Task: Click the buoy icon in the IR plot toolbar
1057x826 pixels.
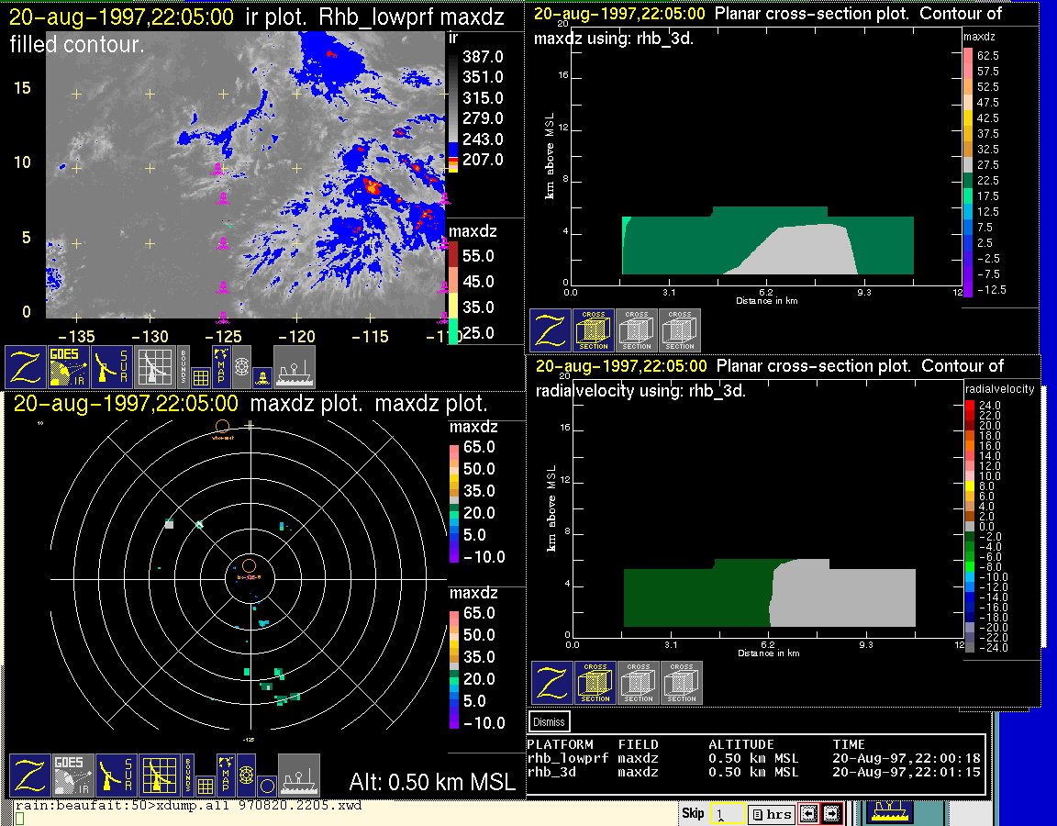Action: pyautogui.click(x=261, y=376)
